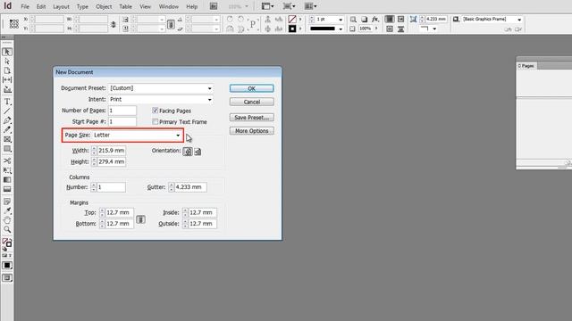Click the Outside margin field
This screenshot has width=572, height=321.
pos(203,224)
